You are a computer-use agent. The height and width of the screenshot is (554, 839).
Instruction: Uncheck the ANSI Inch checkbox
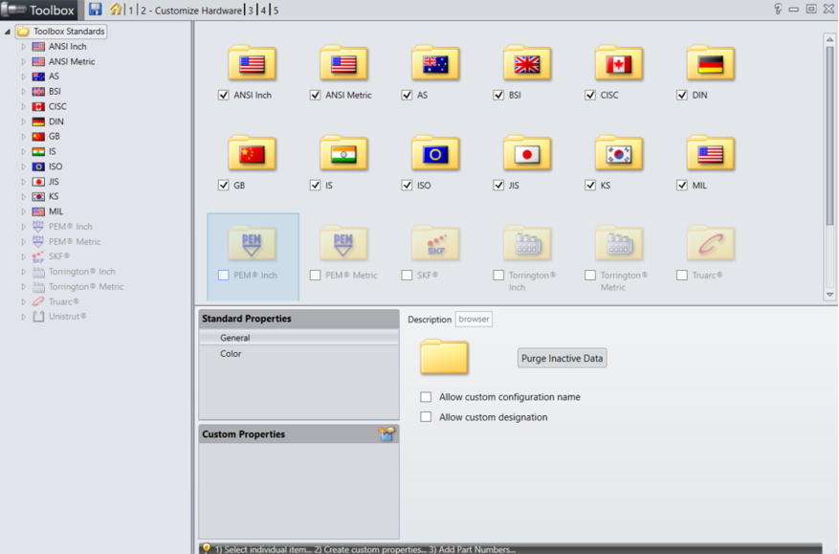224,96
